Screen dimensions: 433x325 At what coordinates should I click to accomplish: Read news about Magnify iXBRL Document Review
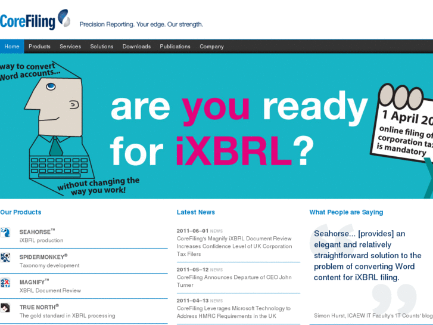point(234,246)
